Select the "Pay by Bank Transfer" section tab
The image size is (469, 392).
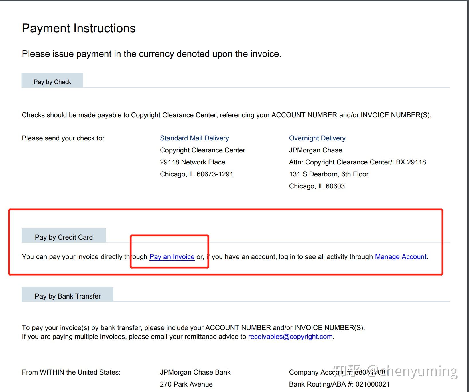68,296
